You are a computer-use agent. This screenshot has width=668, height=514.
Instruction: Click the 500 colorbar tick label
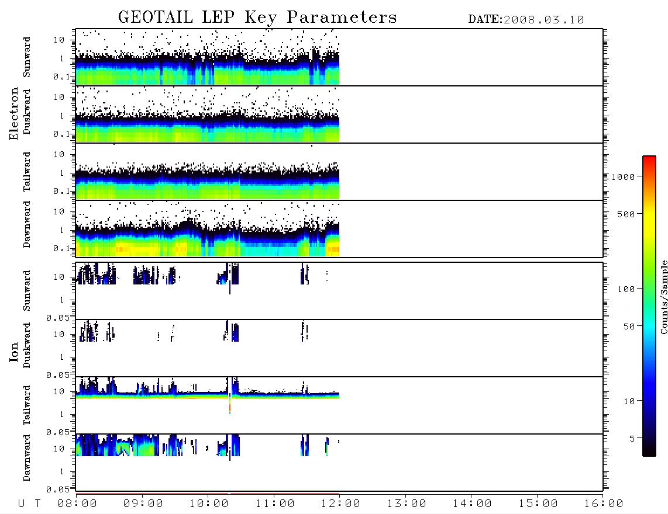tap(626, 214)
